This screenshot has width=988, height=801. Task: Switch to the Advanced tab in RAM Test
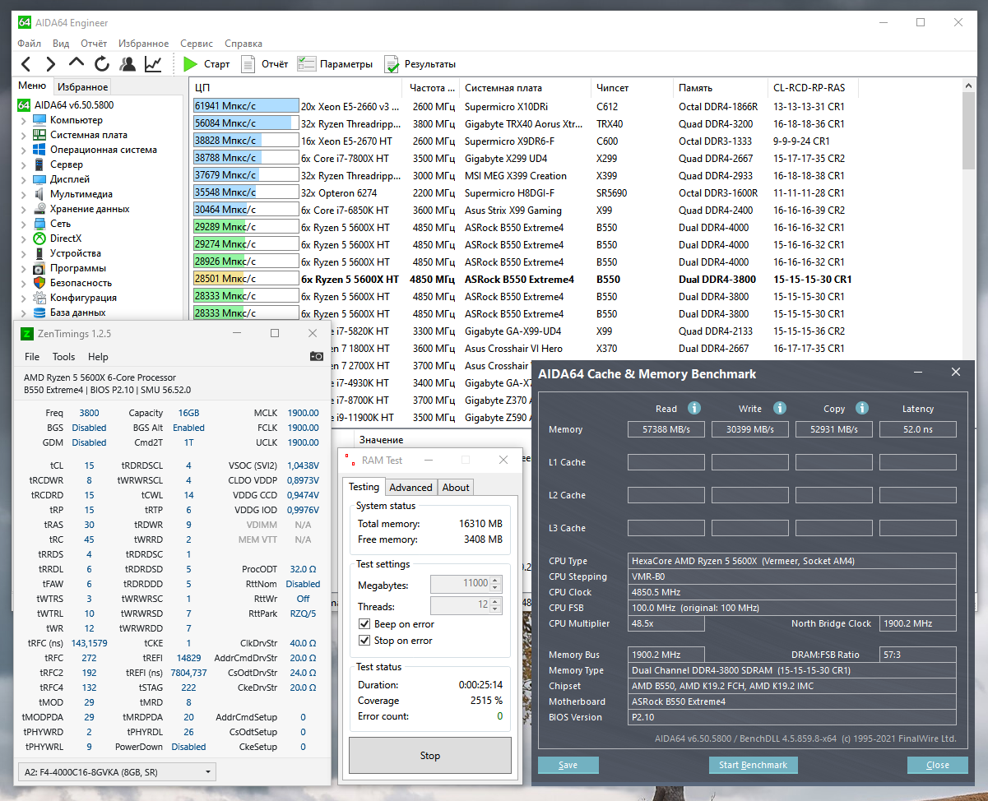411,487
